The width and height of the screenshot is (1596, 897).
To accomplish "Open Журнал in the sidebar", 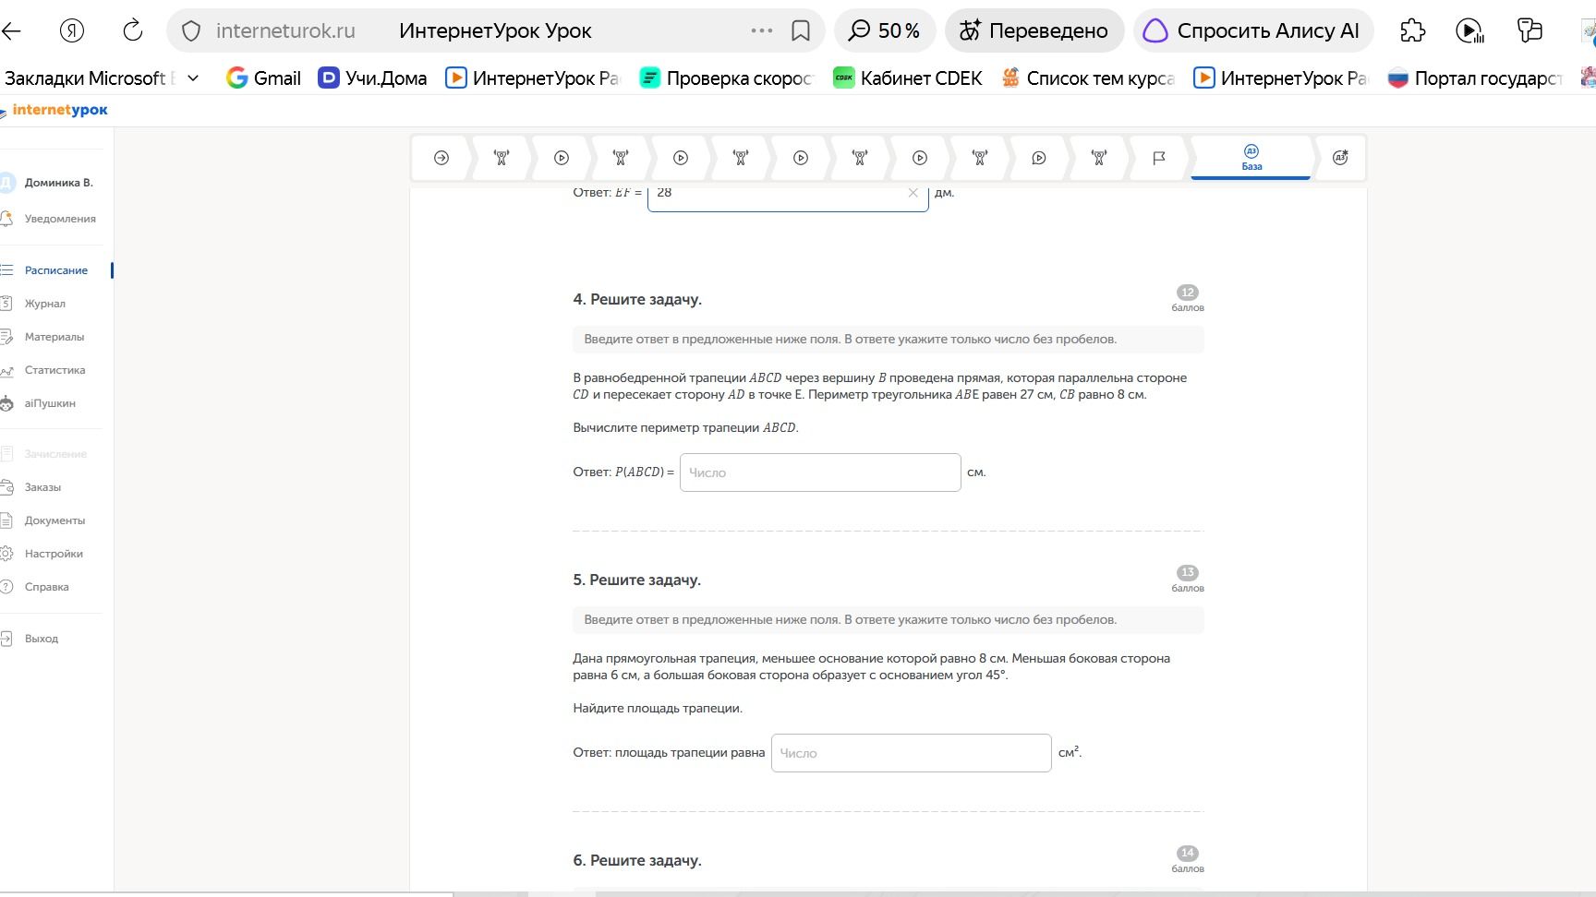I will point(44,304).
